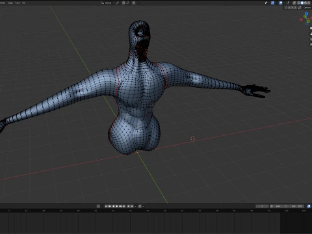Click the negative X red circle on gizmo
This screenshot has width=312, height=234.
point(301,19)
